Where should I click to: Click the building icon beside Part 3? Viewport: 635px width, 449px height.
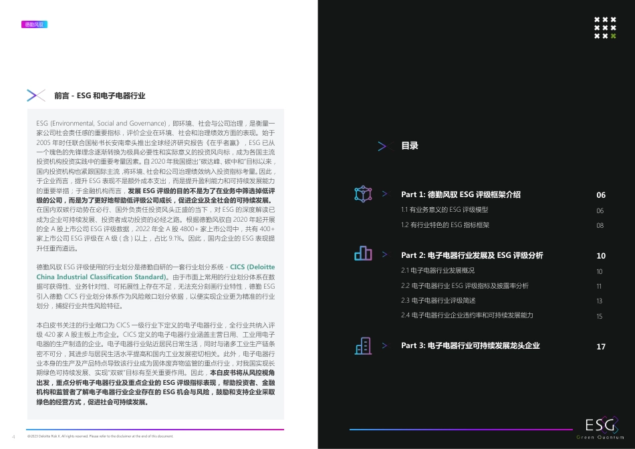coord(363,345)
